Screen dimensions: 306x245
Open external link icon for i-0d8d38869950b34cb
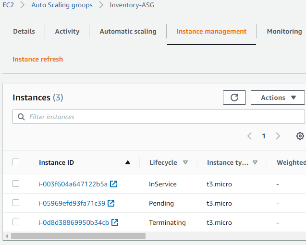pyautogui.click(x=115, y=222)
